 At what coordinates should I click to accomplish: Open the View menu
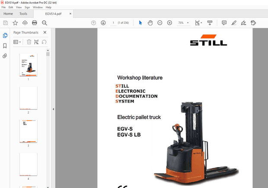[19, 7]
